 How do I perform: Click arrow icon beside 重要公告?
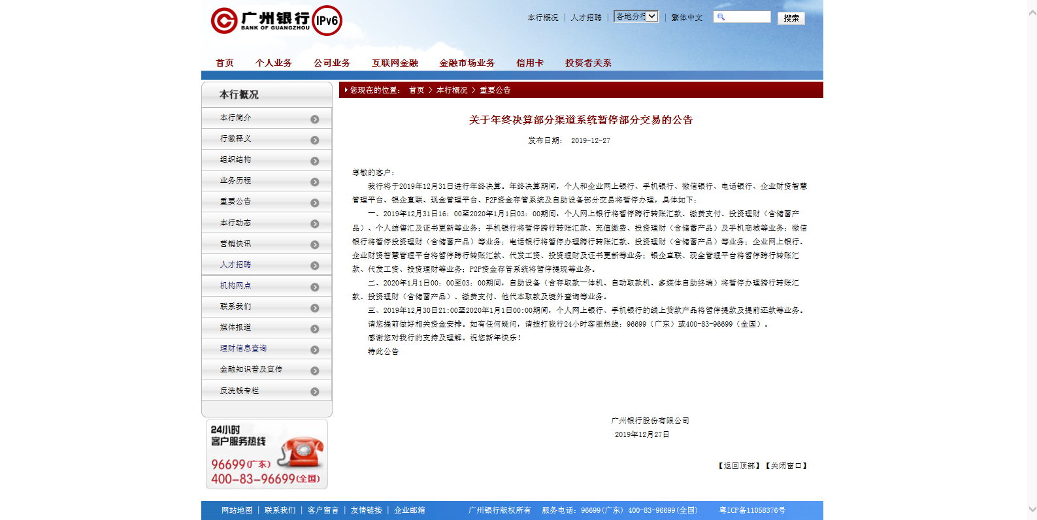click(314, 203)
